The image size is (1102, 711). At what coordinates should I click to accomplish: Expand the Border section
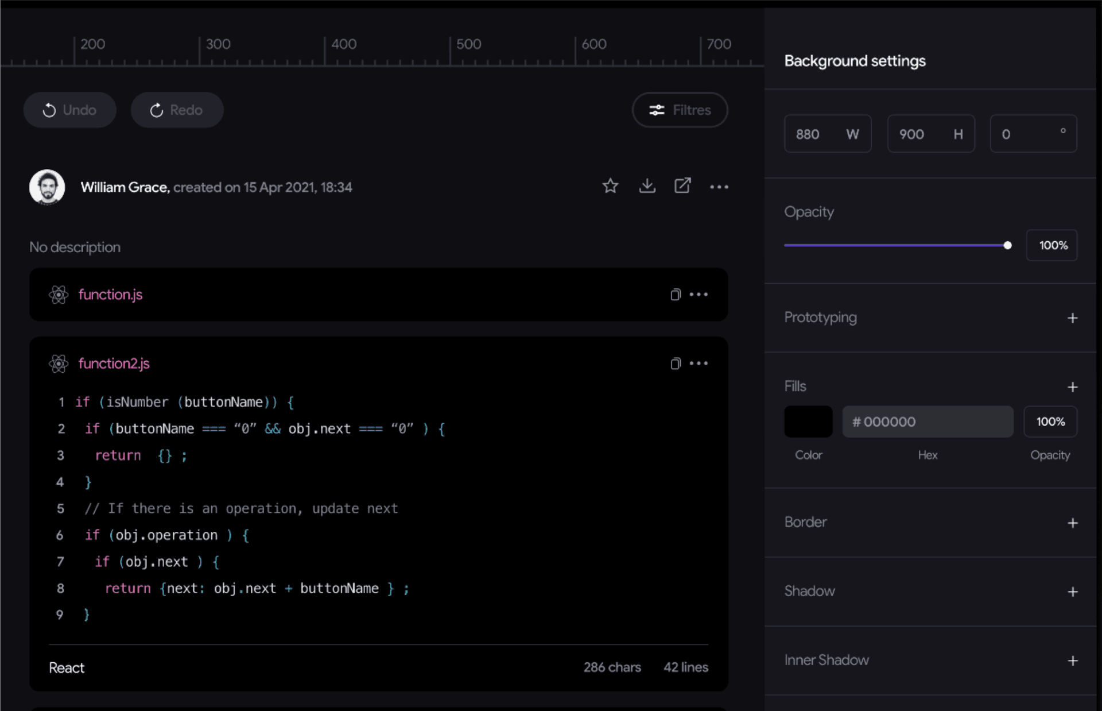click(x=1073, y=522)
